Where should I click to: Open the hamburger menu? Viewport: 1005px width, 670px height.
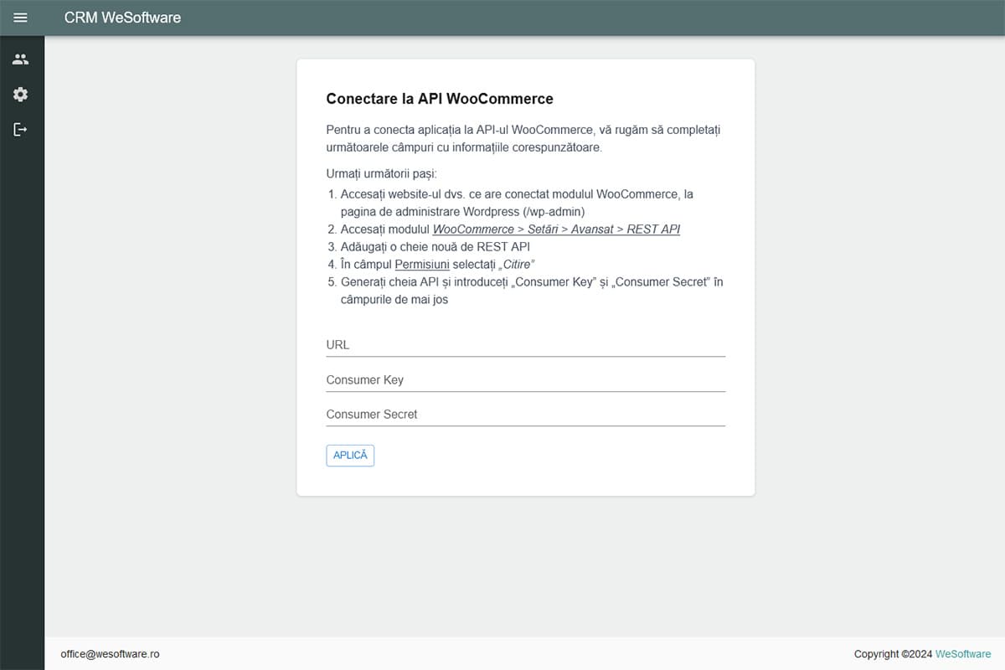(20, 18)
